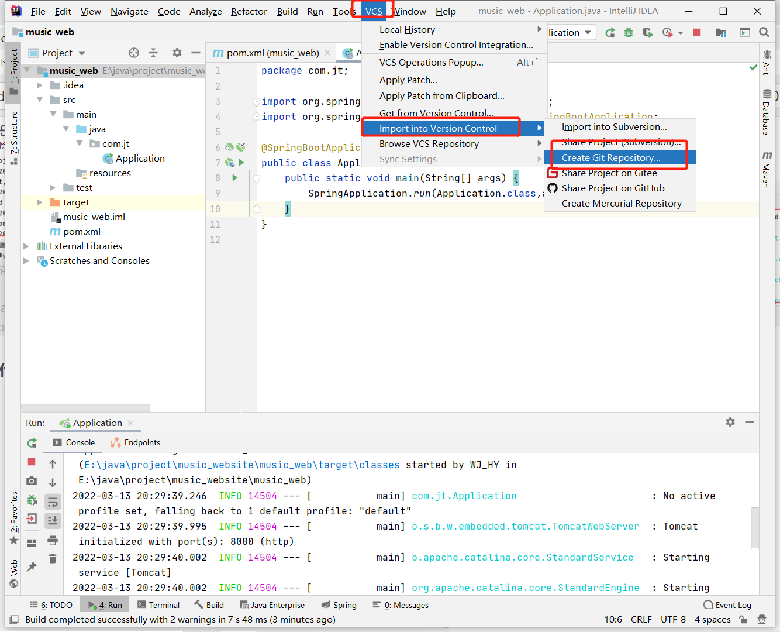Run Application with Coverage

647,32
